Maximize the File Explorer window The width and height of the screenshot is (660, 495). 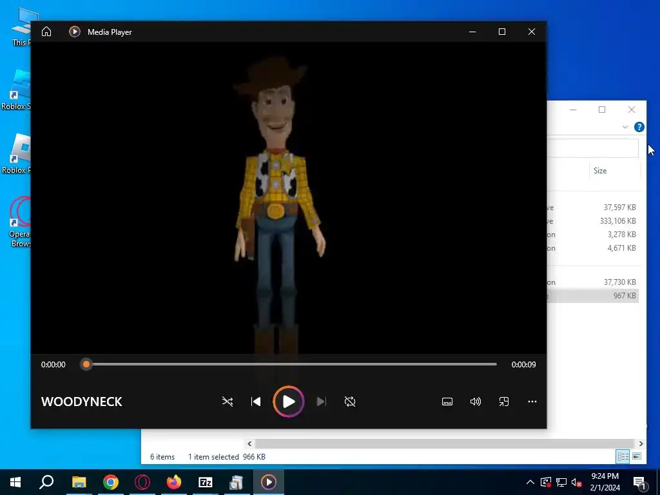pyautogui.click(x=602, y=110)
